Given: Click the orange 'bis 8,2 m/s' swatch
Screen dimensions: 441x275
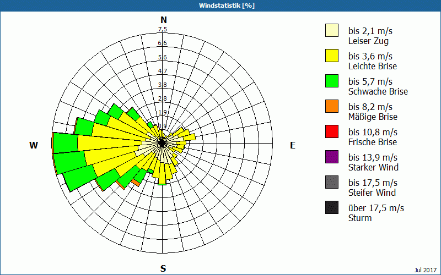Looking at the screenshot, I should [x=332, y=106].
